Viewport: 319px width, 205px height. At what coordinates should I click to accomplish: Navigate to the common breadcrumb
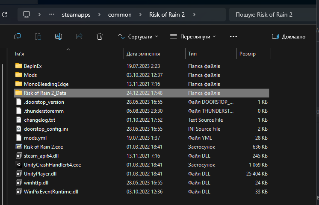coord(120,15)
